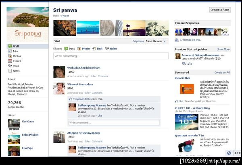Open the tree branches photo thumbnail
Viewport: 242px width, 165px height.
pos(157,28)
